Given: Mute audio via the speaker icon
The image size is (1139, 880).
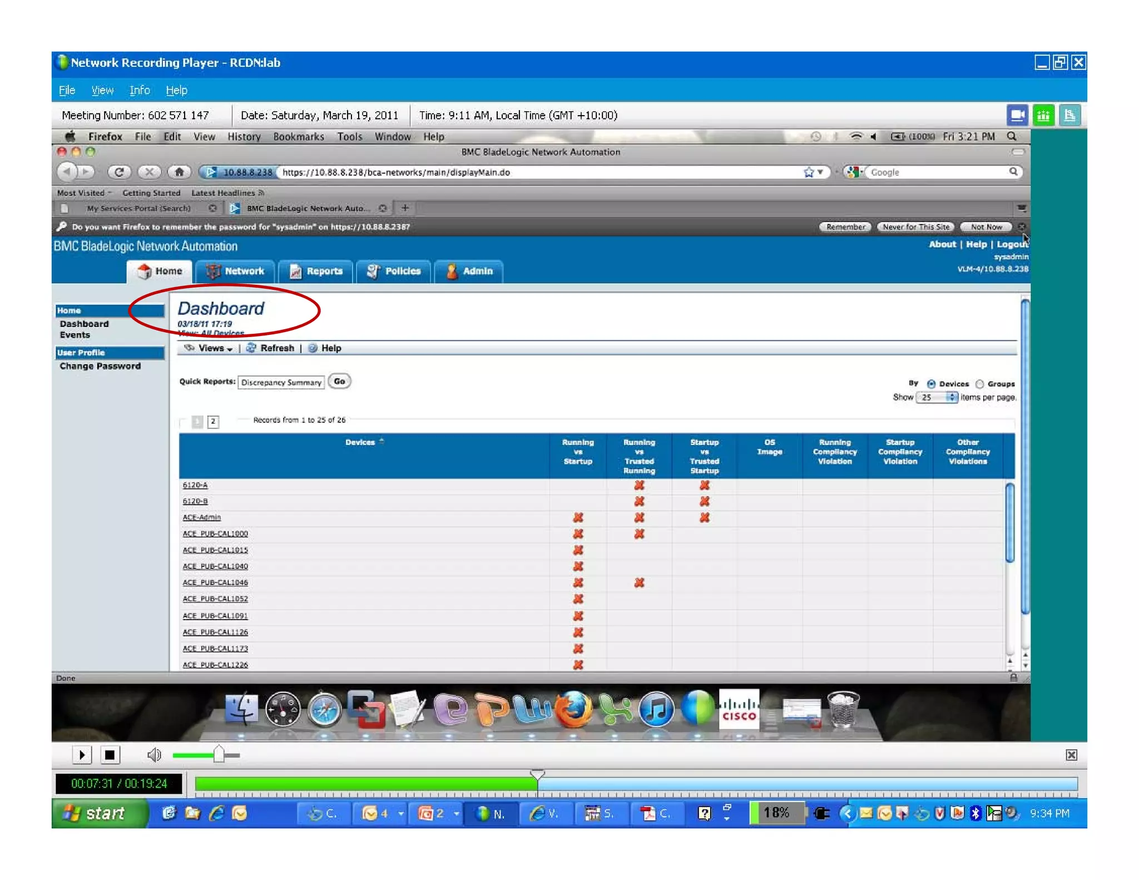Looking at the screenshot, I should pyautogui.click(x=154, y=755).
